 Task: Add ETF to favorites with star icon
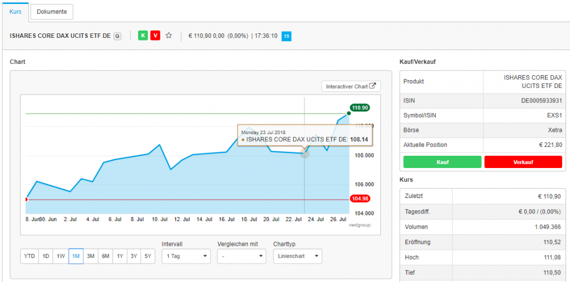(x=169, y=36)
